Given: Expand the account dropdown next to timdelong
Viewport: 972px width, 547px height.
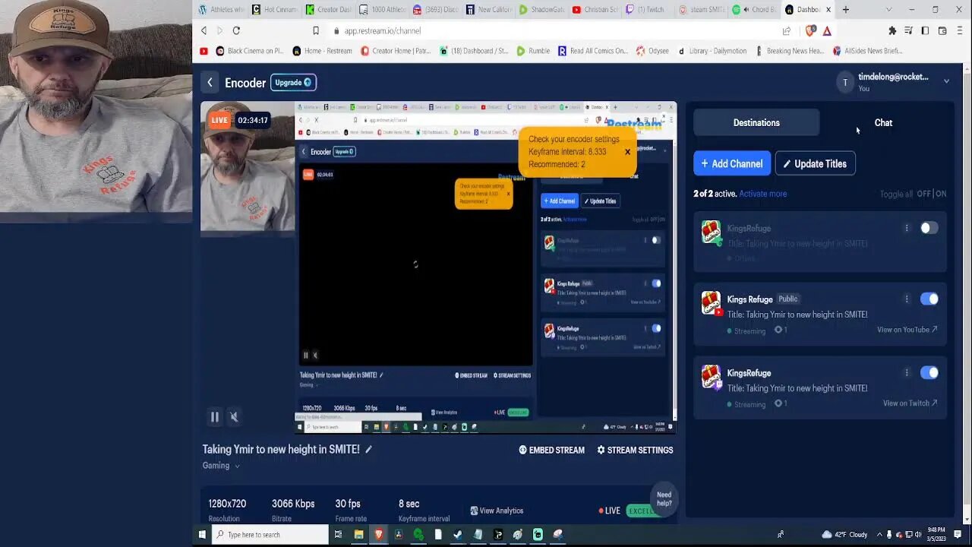Looking at the screenshot, I should pos(946,81).
